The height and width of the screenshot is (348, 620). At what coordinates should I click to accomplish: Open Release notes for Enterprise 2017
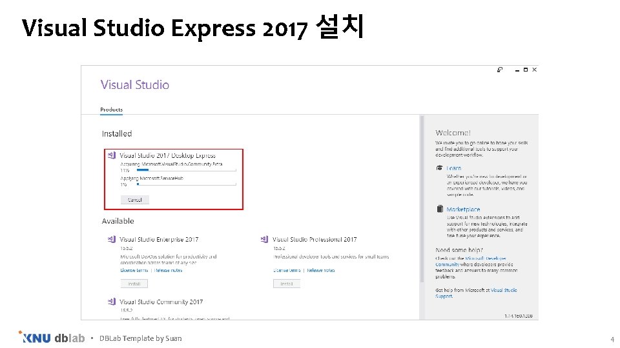(x=168, y=270)
